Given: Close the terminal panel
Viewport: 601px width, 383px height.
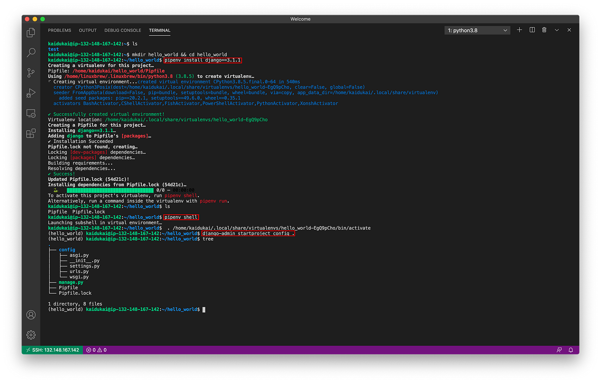Looking at the screenshot, I should coord(569,30).
